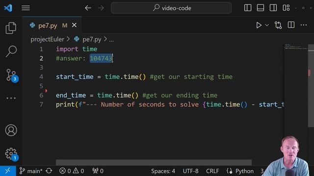The height and width of the screenshot is (176, 314).
Task: Run the Python file with play button
Action: tap(259, 25)
